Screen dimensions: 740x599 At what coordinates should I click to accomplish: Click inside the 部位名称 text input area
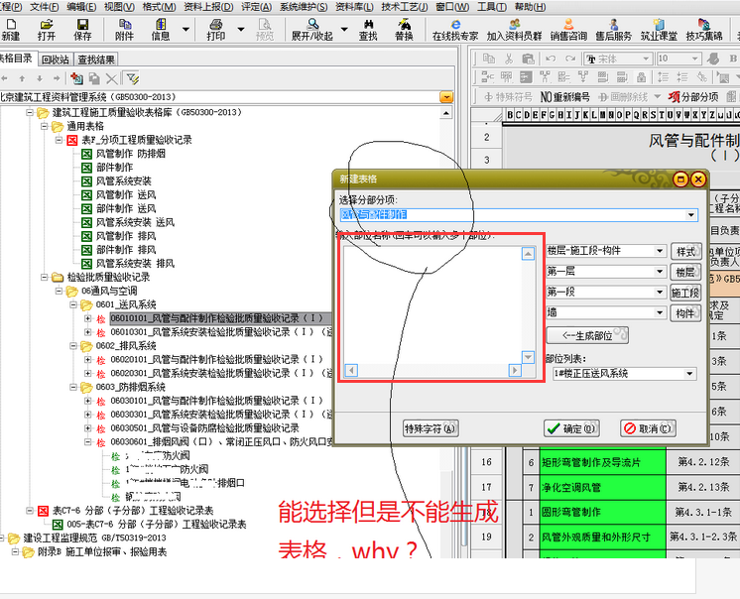coord(432,308)
